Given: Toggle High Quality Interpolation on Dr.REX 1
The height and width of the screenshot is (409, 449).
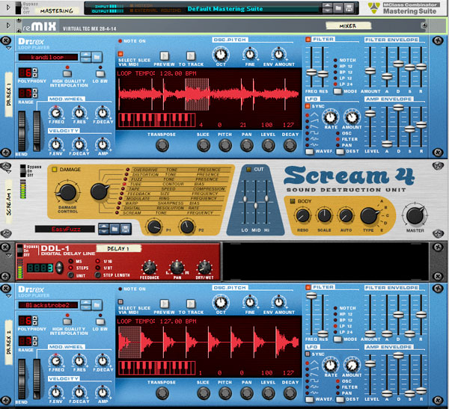Looking at the screenshot, I should (67, 74).
